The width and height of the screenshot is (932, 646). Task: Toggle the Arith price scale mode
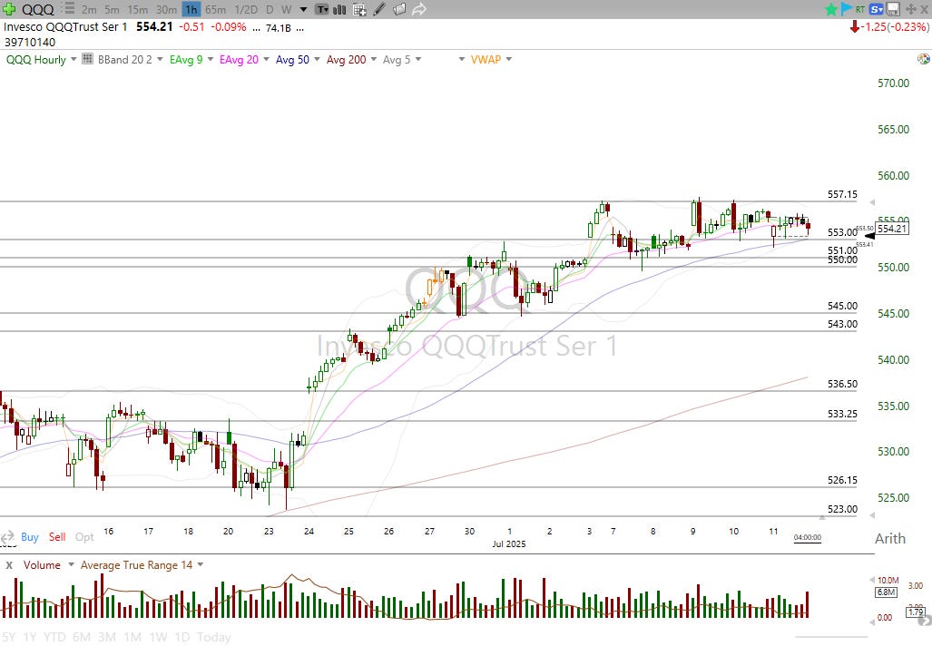889,538
